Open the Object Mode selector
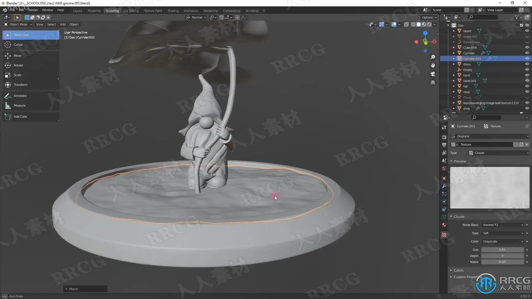This screenshot has width=532, height=299. pyautogui.click(x=18, y=24)
